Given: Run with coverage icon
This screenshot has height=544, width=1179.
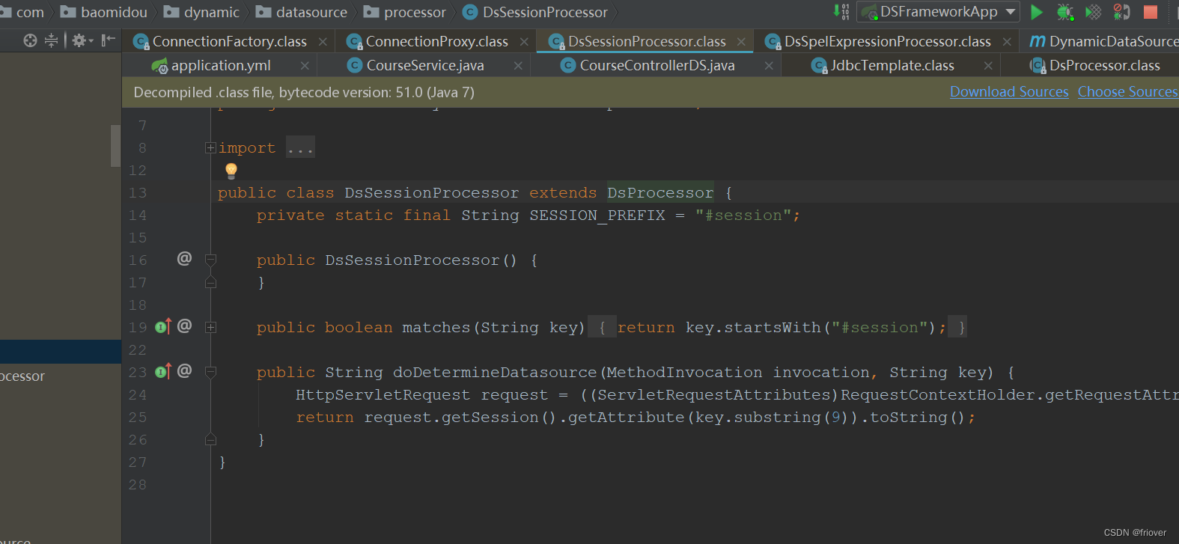Looking at the screenshot, I should click(x=1094, y=12).
